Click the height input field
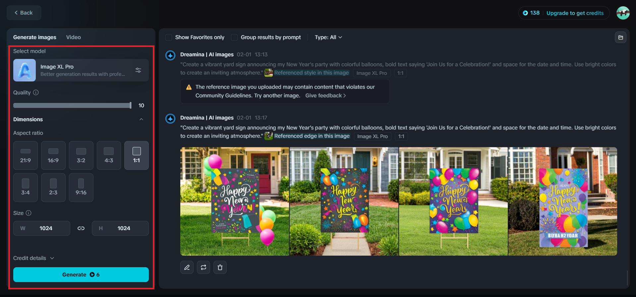Viewport: 636px width, 297px height. pyautogui.click(x=120, y=228)
